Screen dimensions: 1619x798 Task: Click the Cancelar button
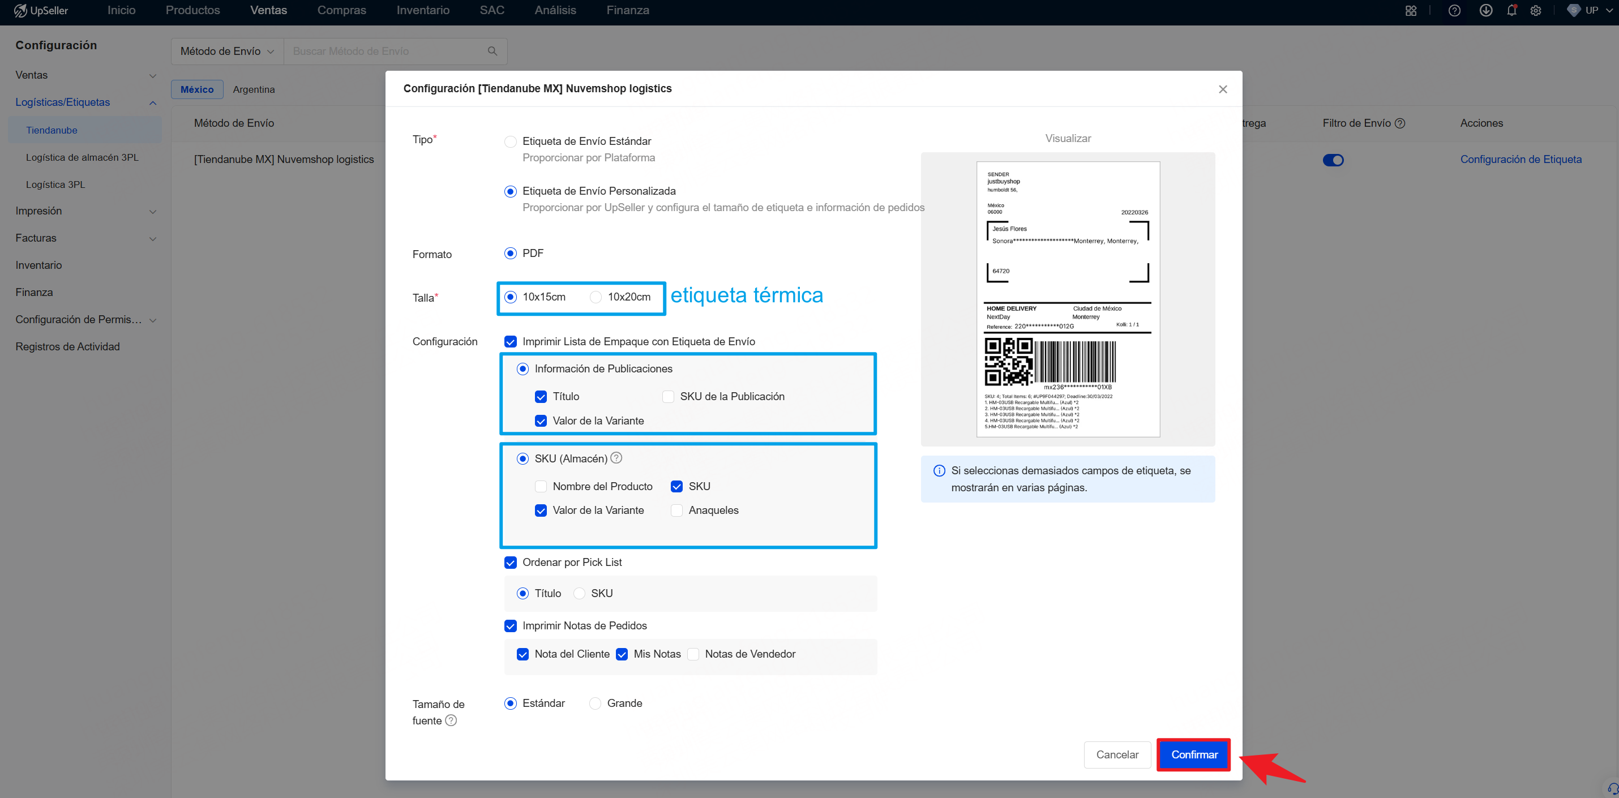coord(1117,754)
